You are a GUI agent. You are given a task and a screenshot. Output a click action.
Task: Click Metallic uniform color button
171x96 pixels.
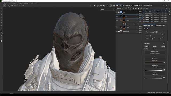point(155,74)
